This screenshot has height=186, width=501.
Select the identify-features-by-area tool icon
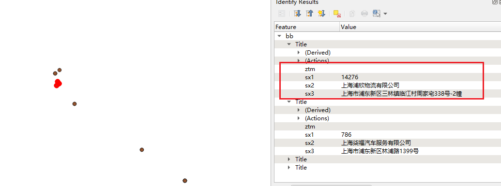[x=377, y=14]
